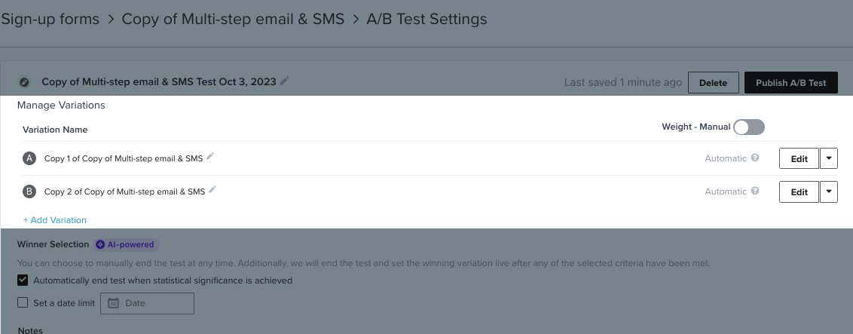Click the Delete button

coord(713,83)
